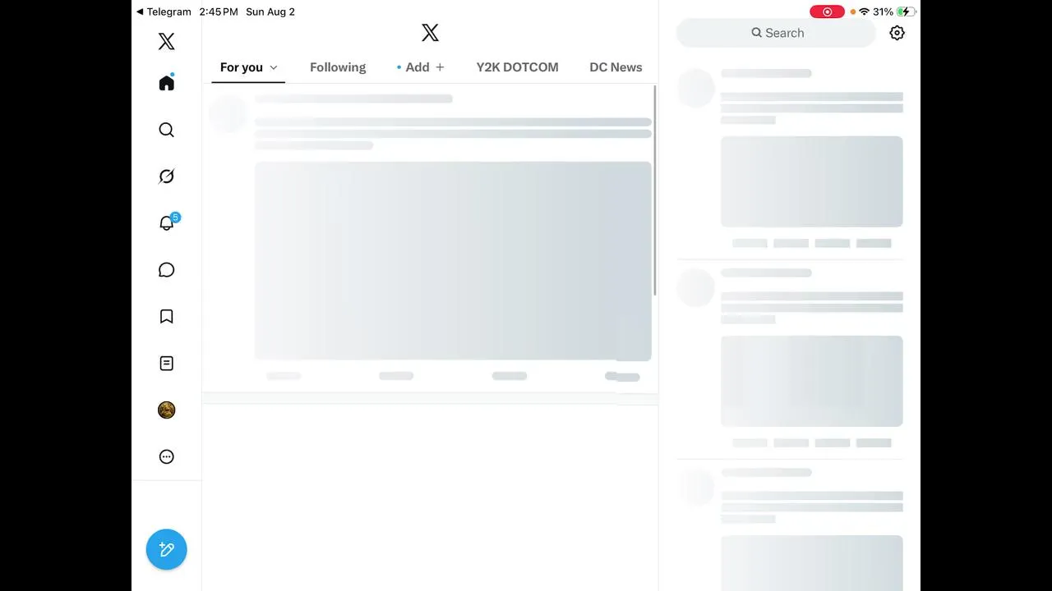The height and width of the screenshot is (591, 1052).
Task: Tap the battery charging icon
Action: (x=907, y=11)
